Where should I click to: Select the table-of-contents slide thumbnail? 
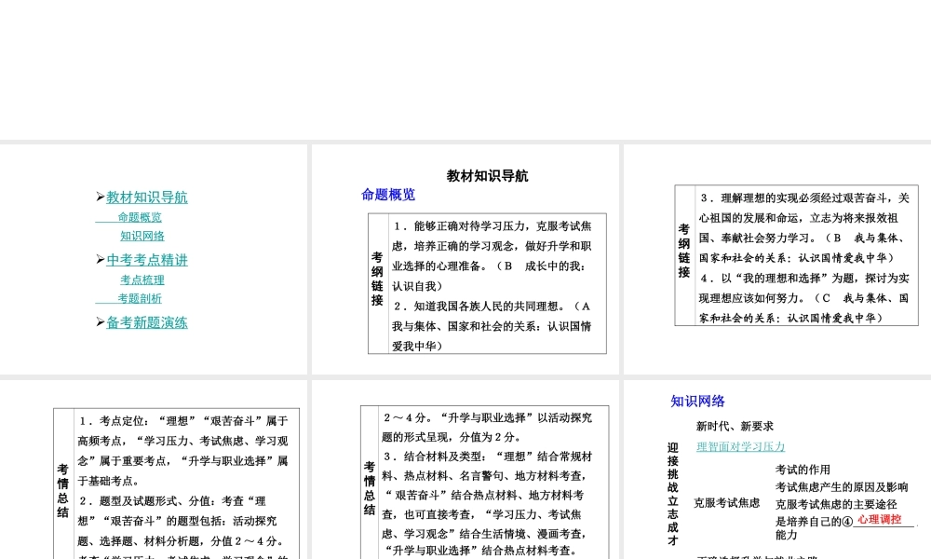click(154, 259)
